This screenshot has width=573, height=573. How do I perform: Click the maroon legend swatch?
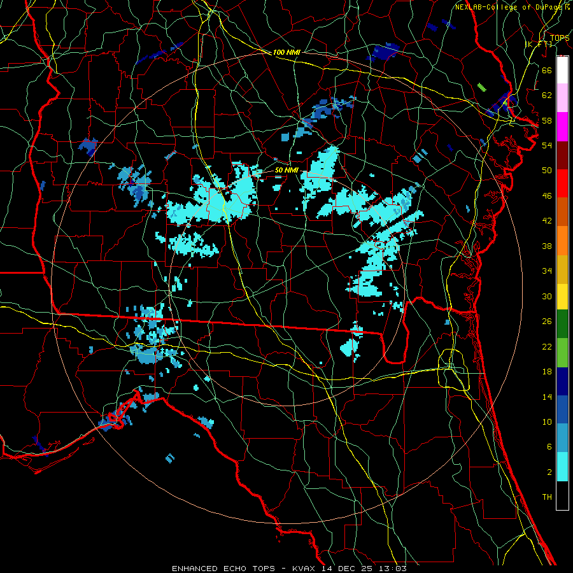(562, 155)
